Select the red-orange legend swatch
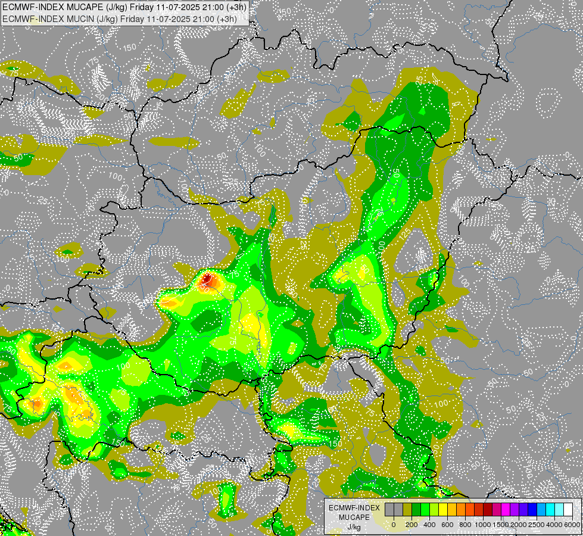The image size is (583, 536). click(x=470, y=510)
